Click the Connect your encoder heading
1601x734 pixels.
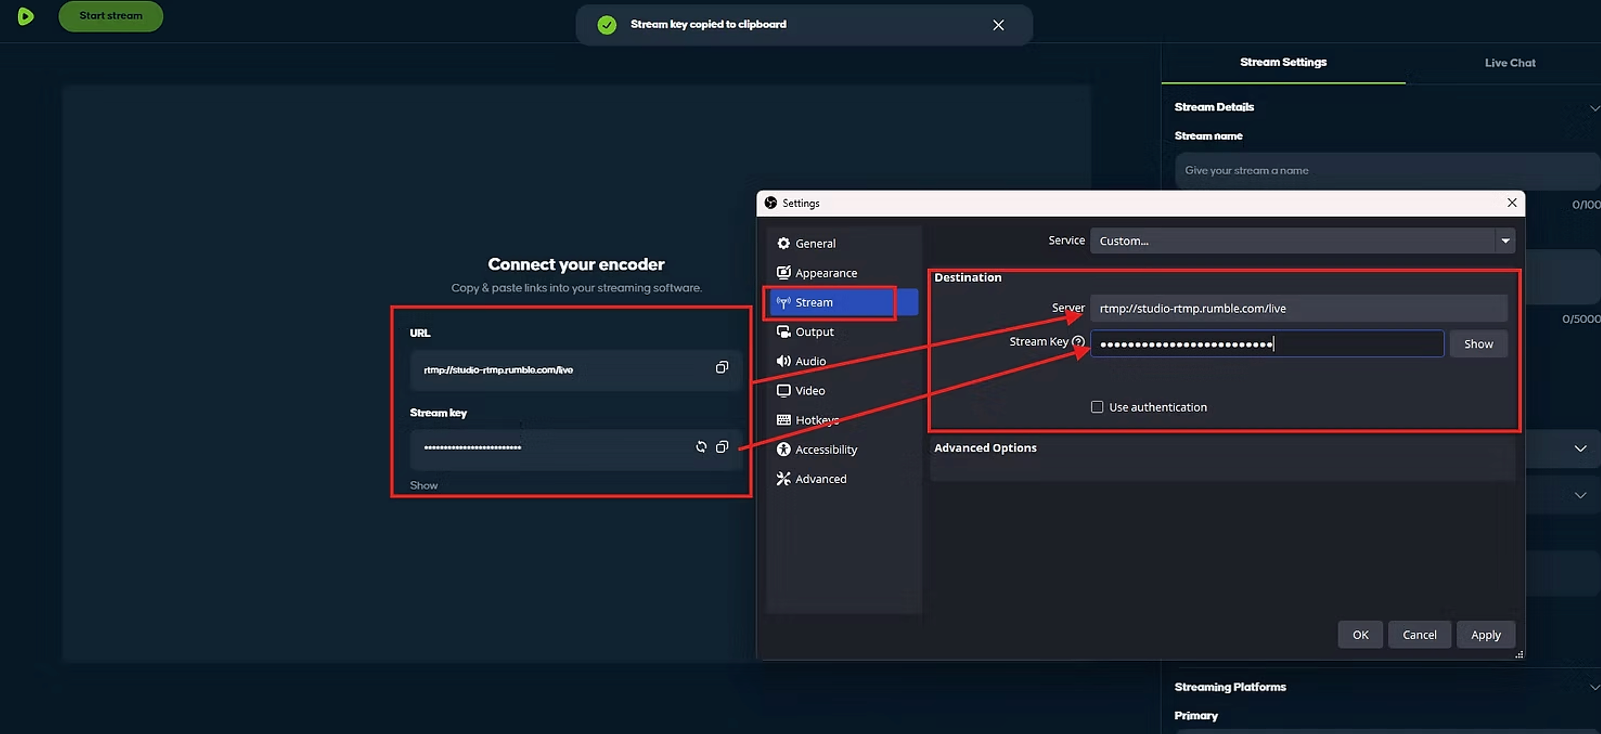click(x=576, y=264)
